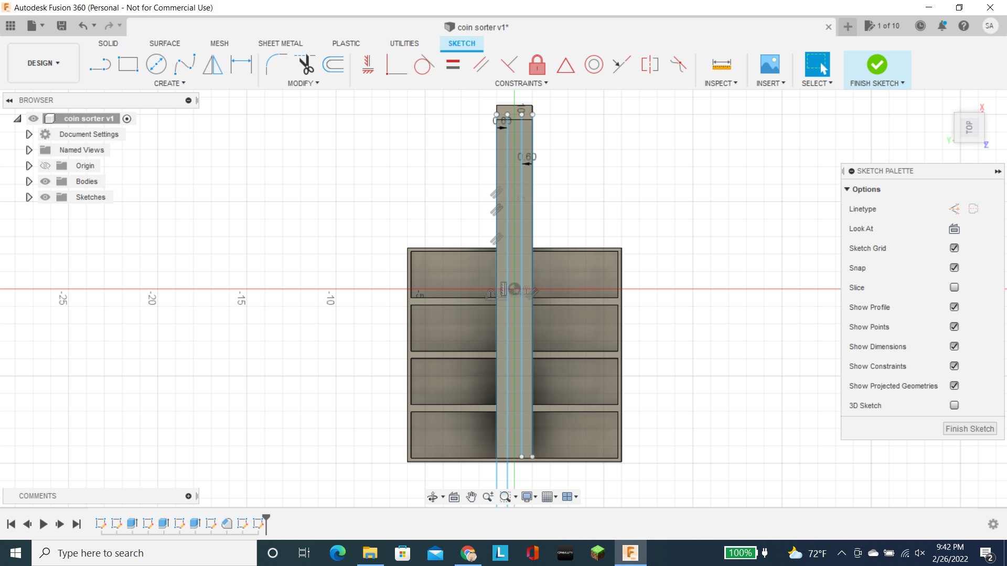Viewport: 1007px width, 566px height.
Task: Select the Circle tool
Action: 156,63
